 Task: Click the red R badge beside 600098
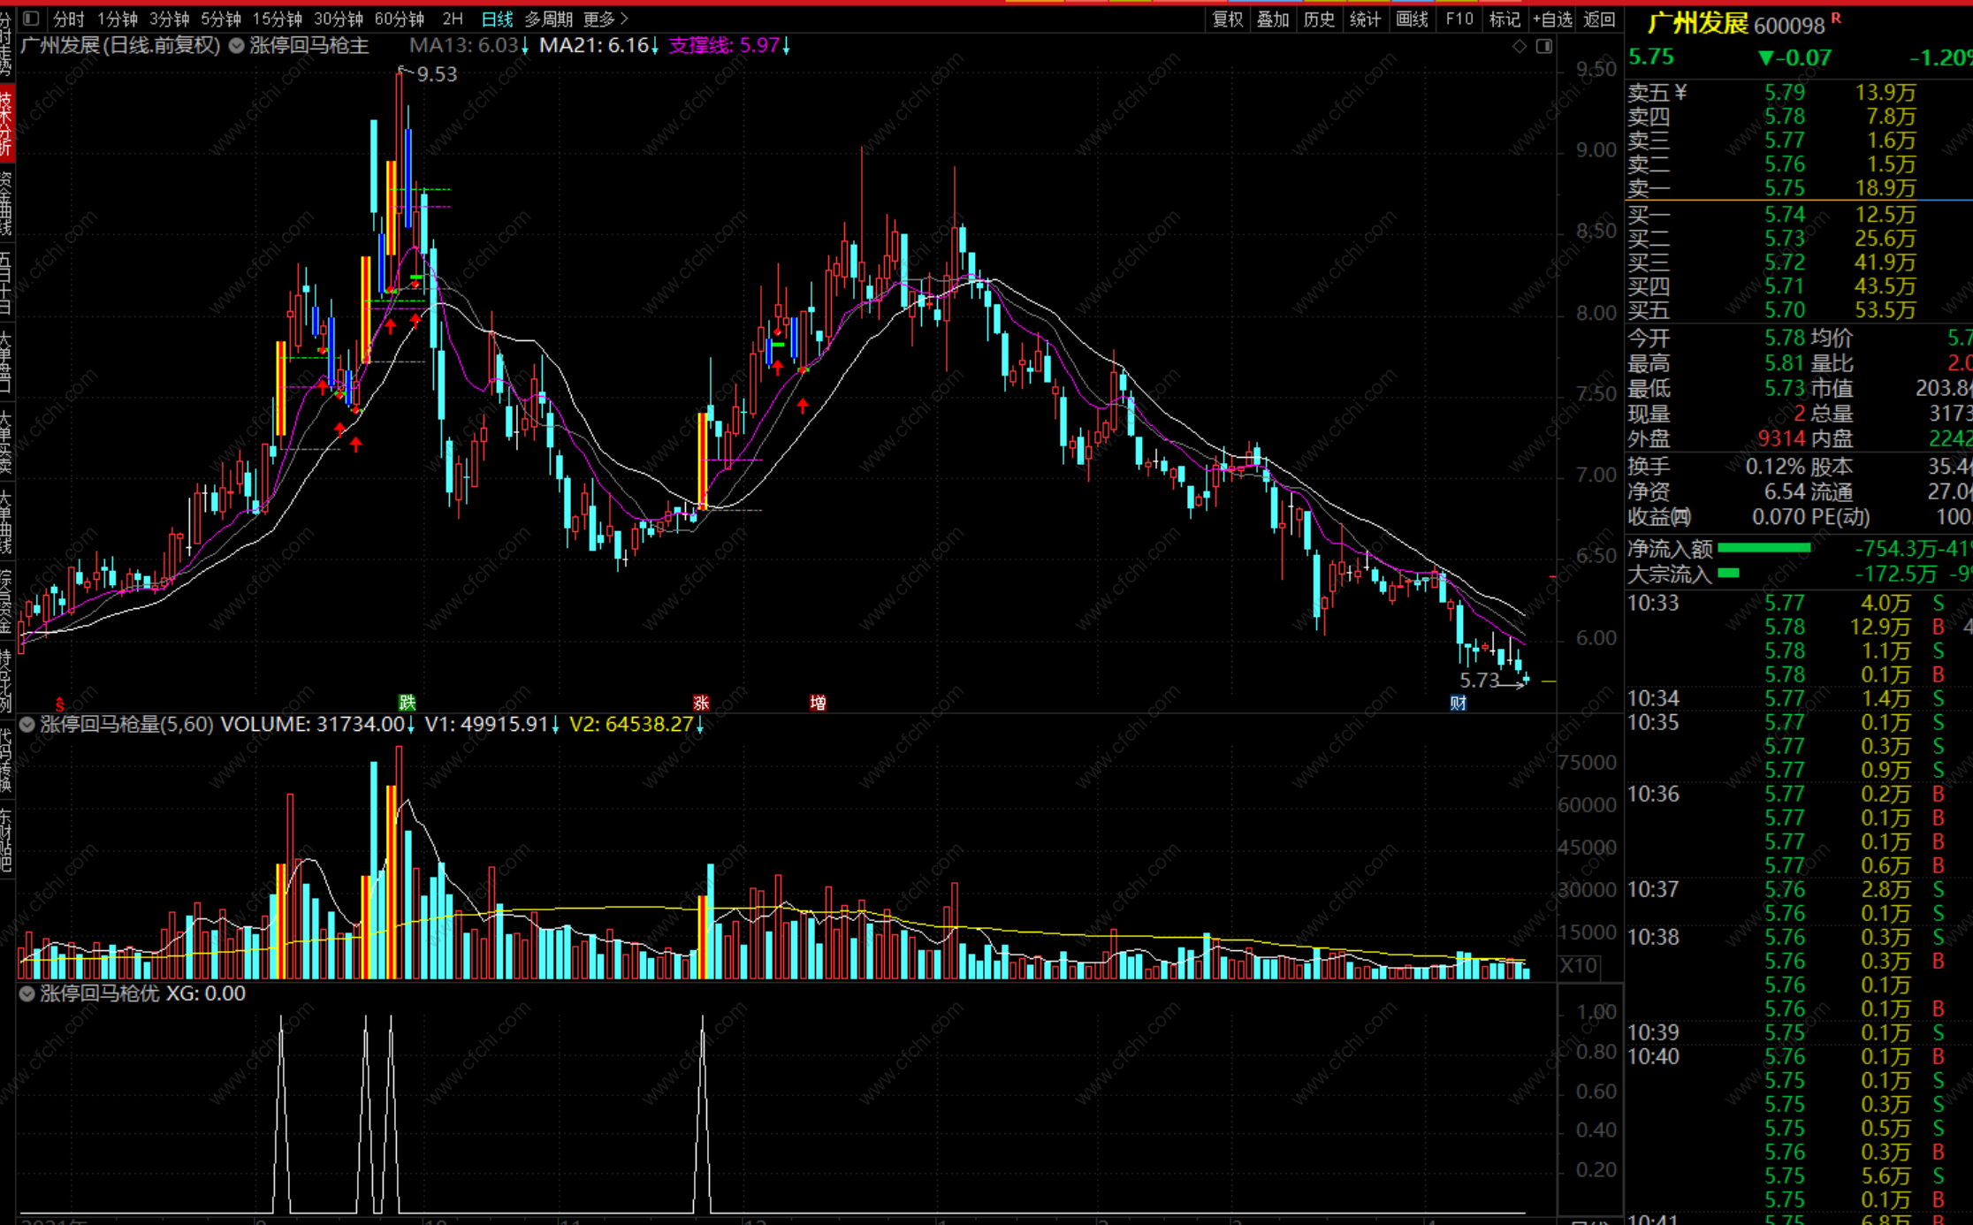(1836, 17)
